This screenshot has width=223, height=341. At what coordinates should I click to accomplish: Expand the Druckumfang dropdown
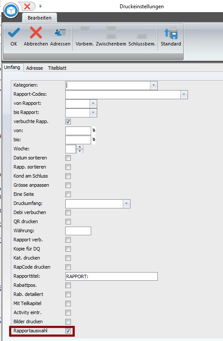(127, 204)
